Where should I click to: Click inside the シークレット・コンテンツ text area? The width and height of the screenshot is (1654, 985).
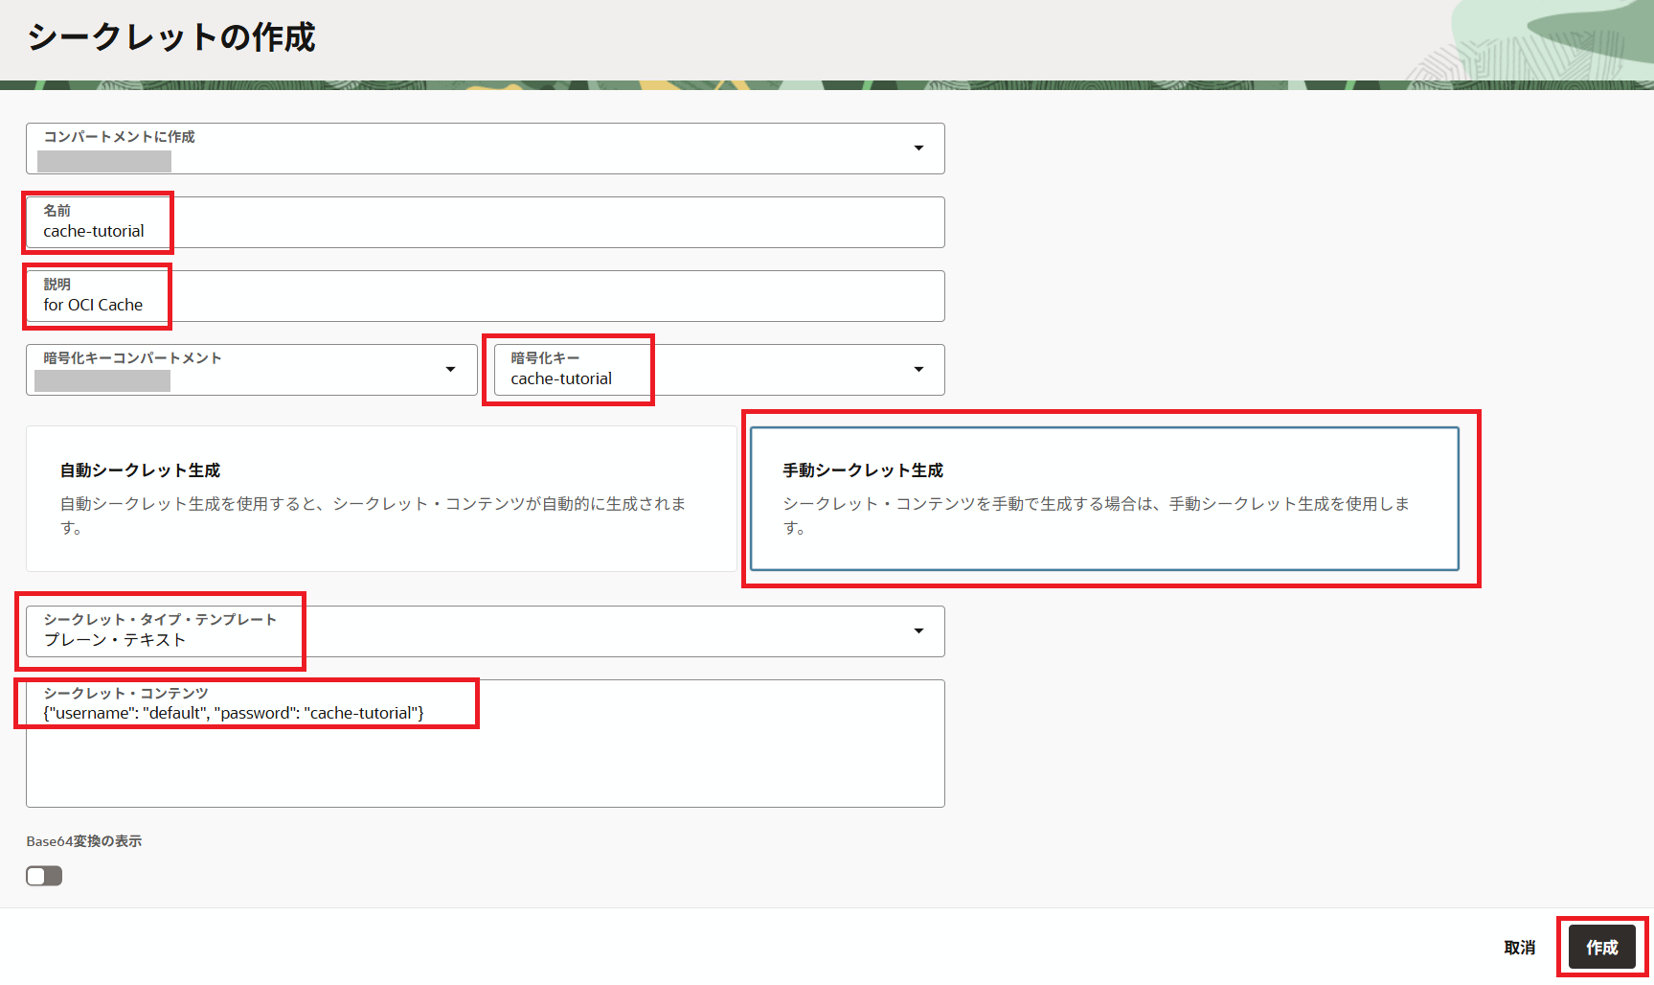point(485,757)
